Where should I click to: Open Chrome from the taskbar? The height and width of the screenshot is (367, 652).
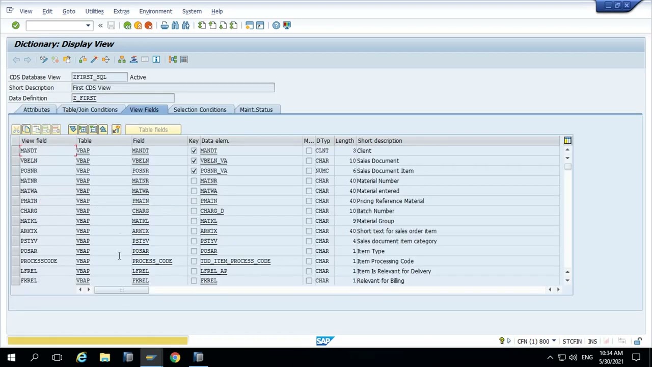[x=175, y=358]
